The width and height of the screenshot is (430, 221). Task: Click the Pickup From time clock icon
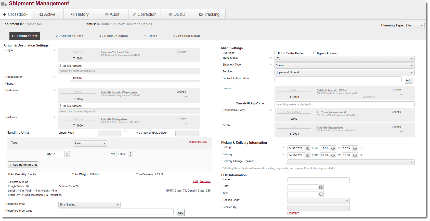click(x=333, y=148)
